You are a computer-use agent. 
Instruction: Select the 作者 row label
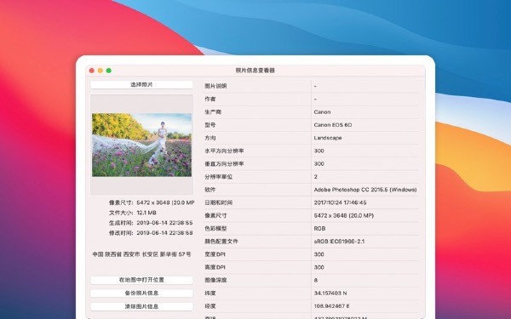point(210,99)
